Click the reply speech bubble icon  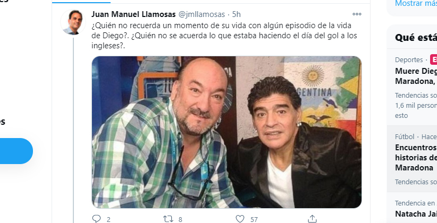click(96, 219)
